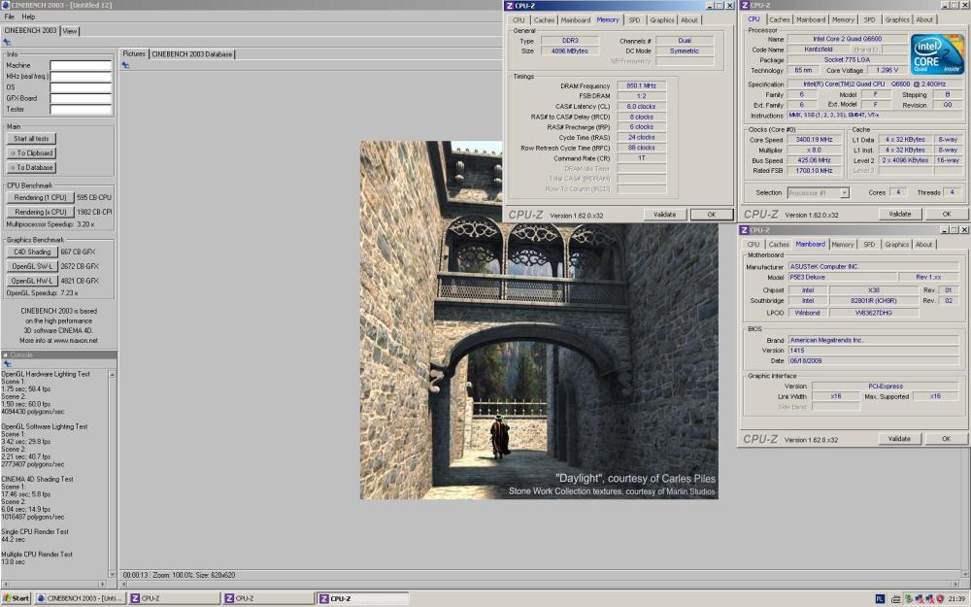The image size is (971, 607).
Task: Switch to CINEBENCH 2003 from the taskbar
Action: click(x=81, y=598)
